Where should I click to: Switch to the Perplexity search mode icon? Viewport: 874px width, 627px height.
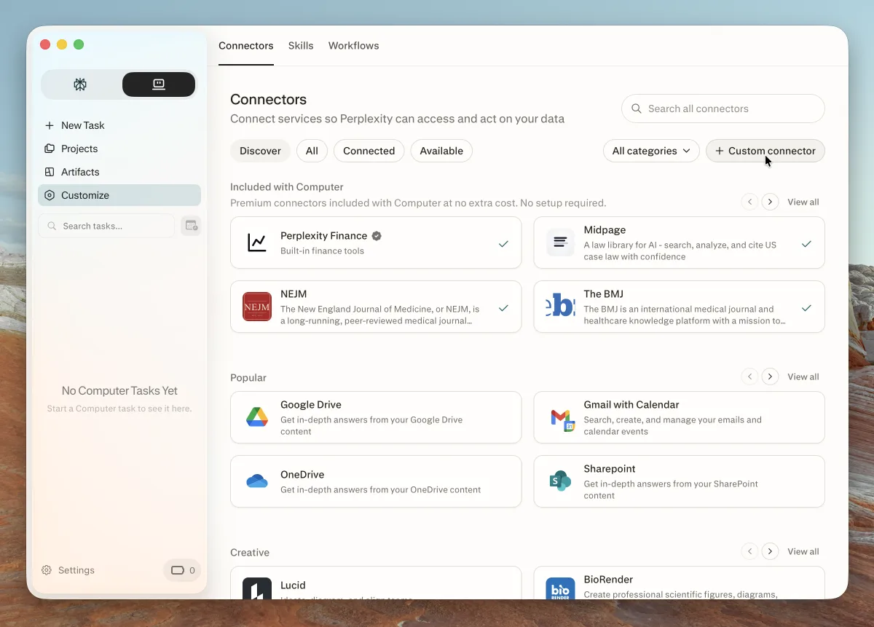[81, 84]
